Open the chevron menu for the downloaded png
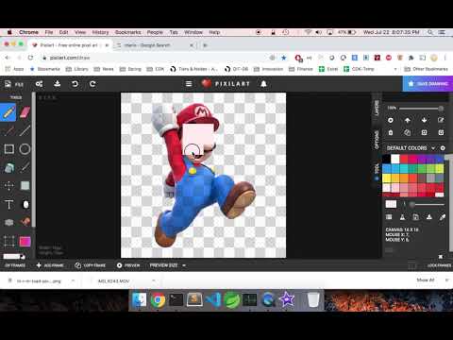Viewport: 453px width, 340px height. (73, 280)
